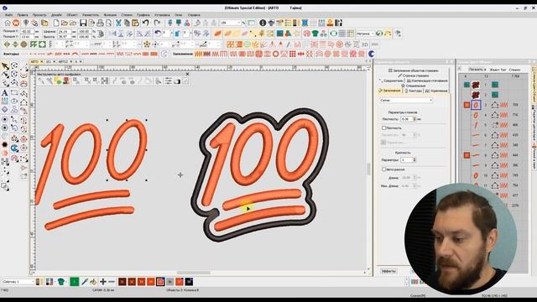The image size is (537, 302).
Task: Open the Сатин stitch type dropdown
Action: (x=406, y=101)
